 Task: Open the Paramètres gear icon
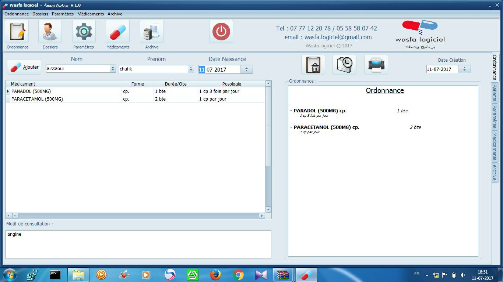click(x=84, y=32)
